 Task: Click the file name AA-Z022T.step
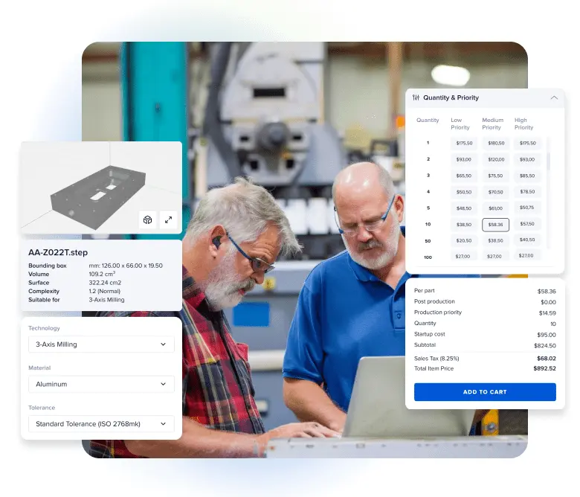pos(58,252)
